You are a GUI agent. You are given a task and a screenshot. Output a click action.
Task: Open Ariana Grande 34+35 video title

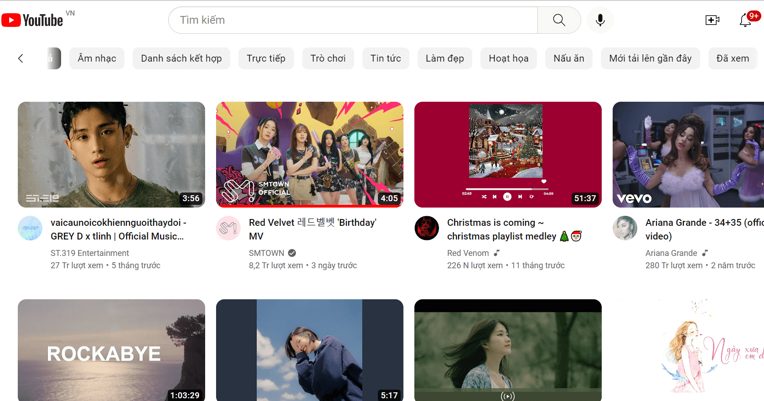(704, 229)
